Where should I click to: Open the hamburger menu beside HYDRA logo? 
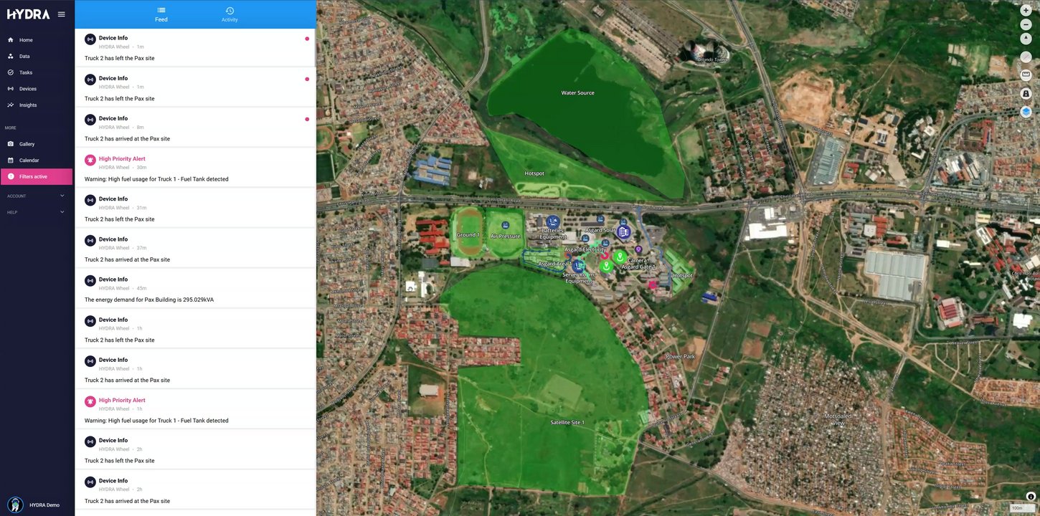coord(62,14)
